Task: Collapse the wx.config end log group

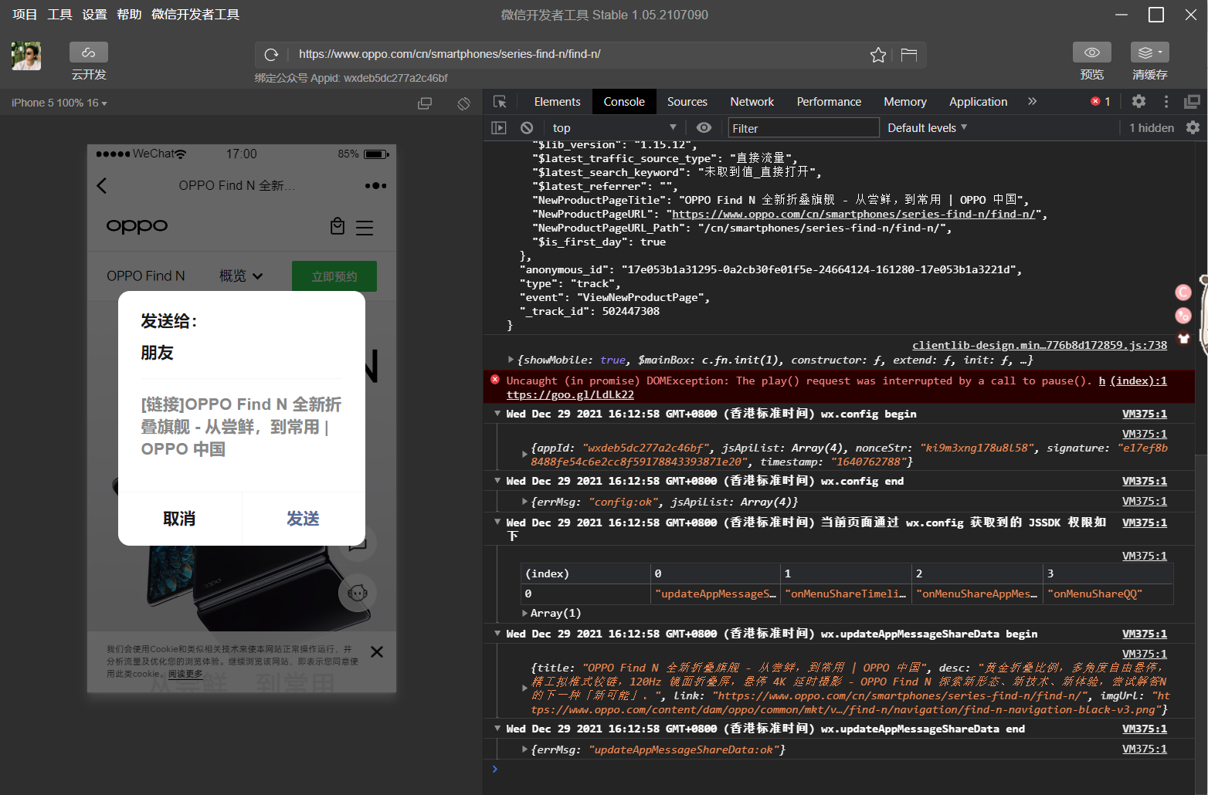Action: tap(497, 482)
